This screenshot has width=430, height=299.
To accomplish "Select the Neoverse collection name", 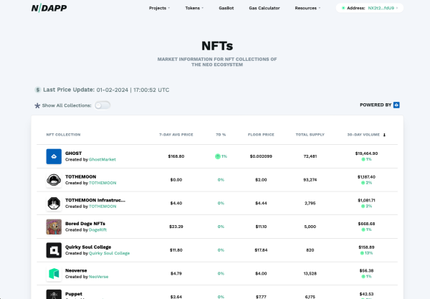I will click(x=76, y=270).
